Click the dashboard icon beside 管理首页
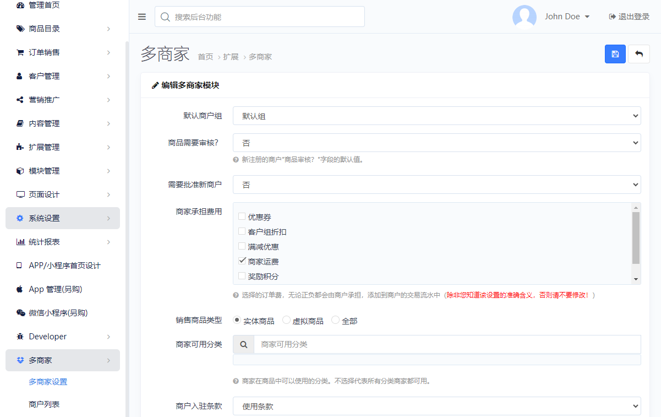 (x=20, y=5)
